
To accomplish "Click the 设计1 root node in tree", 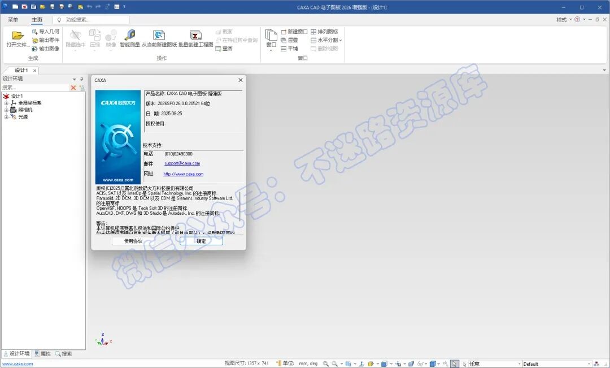I will tap(13, 96).
